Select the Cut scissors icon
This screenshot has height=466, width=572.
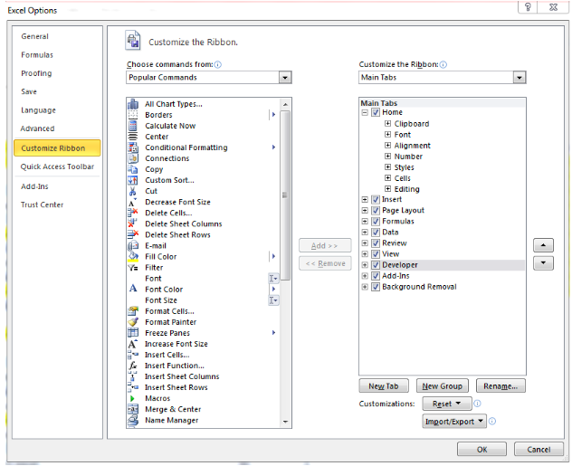point(133,191)
